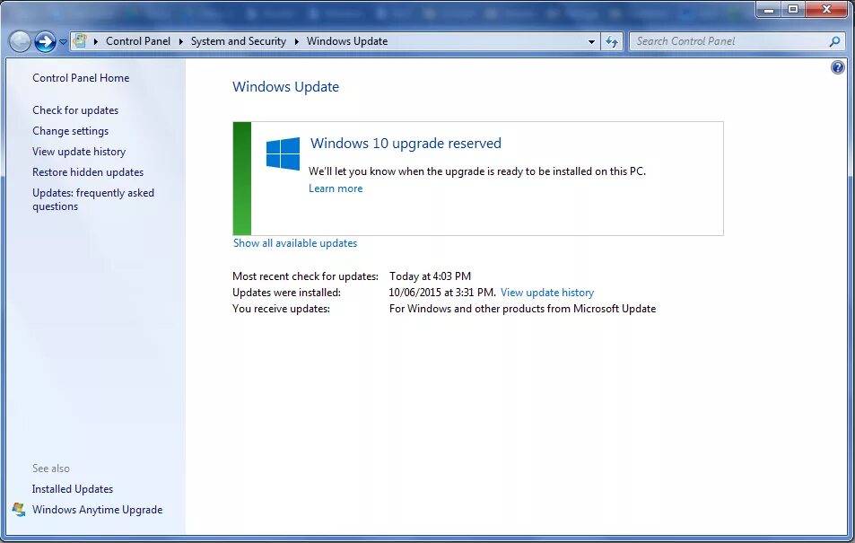The width and height of the screenshot is (855, 543).
Task: Click the Updates were installed label
Action: [x=287, y=293]
